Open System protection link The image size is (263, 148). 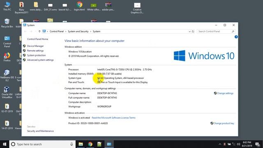pos(36,55)
